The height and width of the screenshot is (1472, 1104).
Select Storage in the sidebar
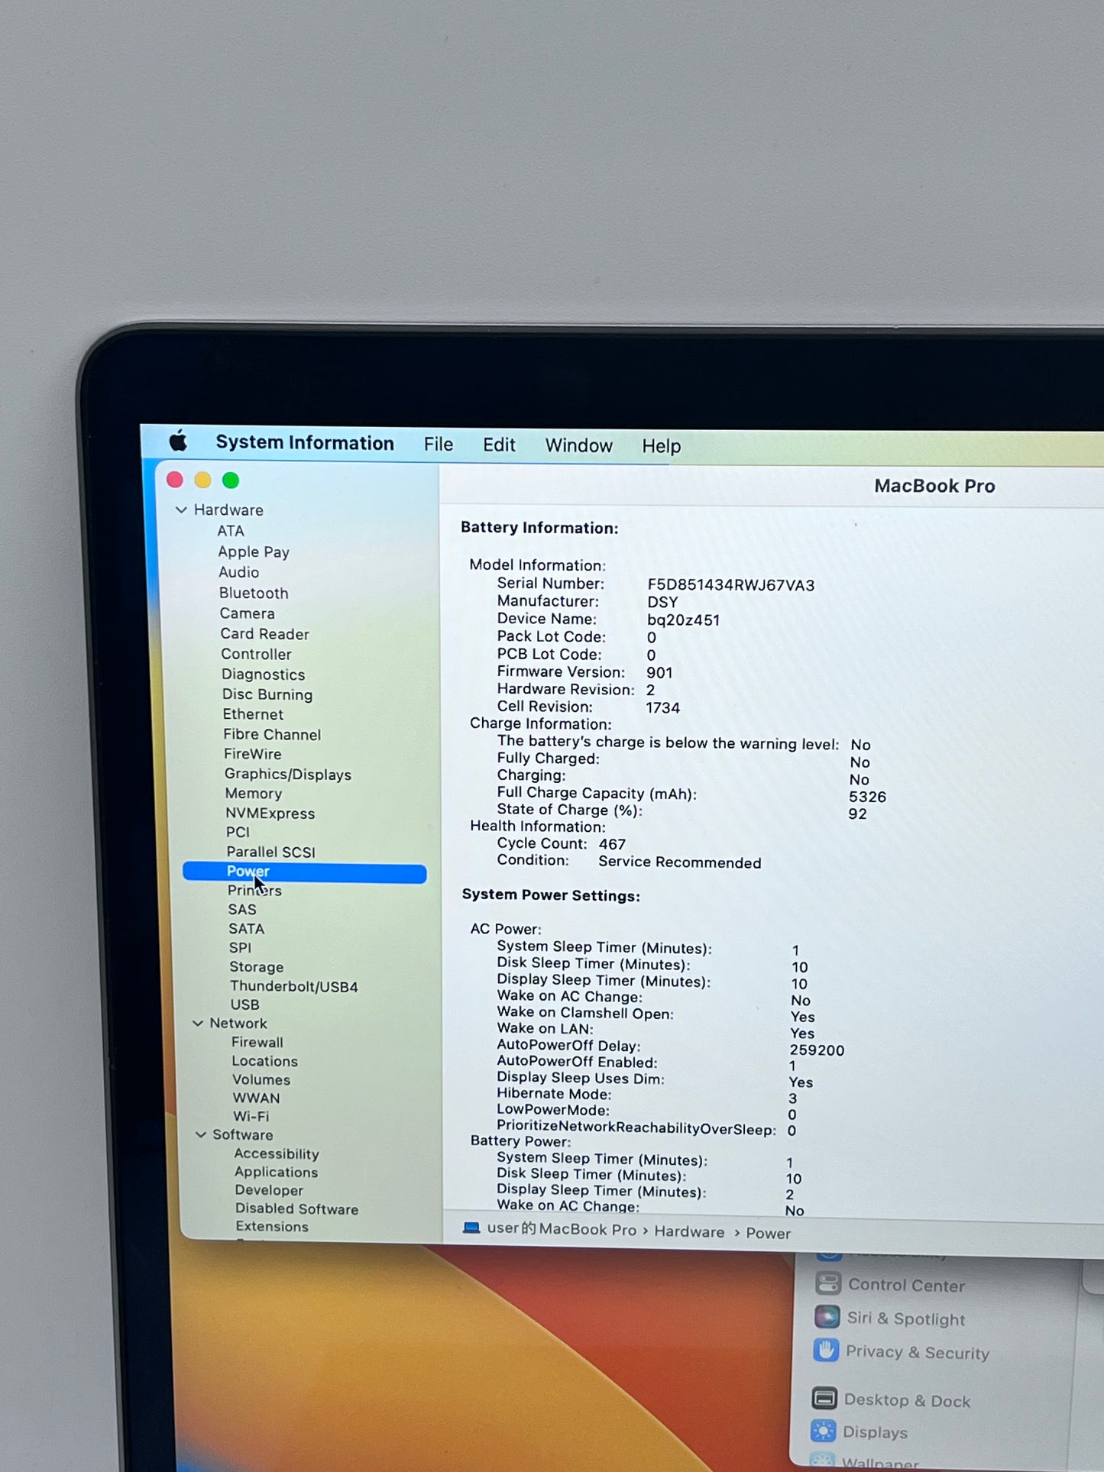coord(256,966)
